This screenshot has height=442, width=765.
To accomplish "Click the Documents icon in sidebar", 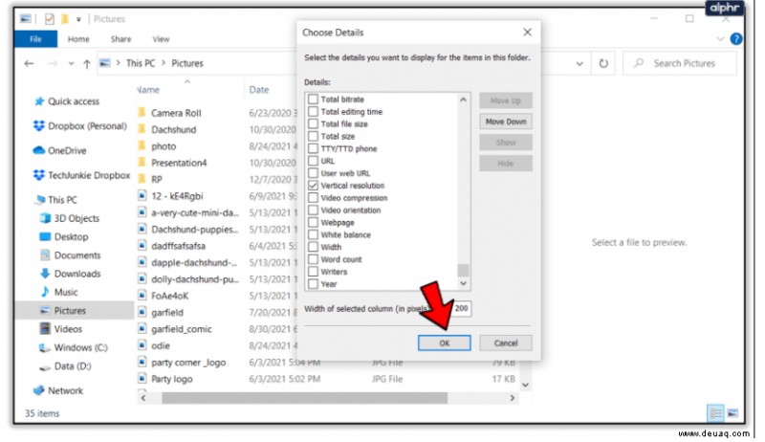I will pyautogui.click(x=45, y=254).
